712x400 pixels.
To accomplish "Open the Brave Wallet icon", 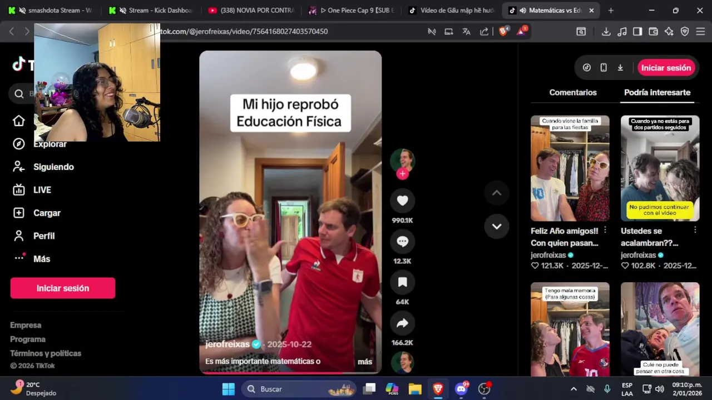I will coord(654,32).
